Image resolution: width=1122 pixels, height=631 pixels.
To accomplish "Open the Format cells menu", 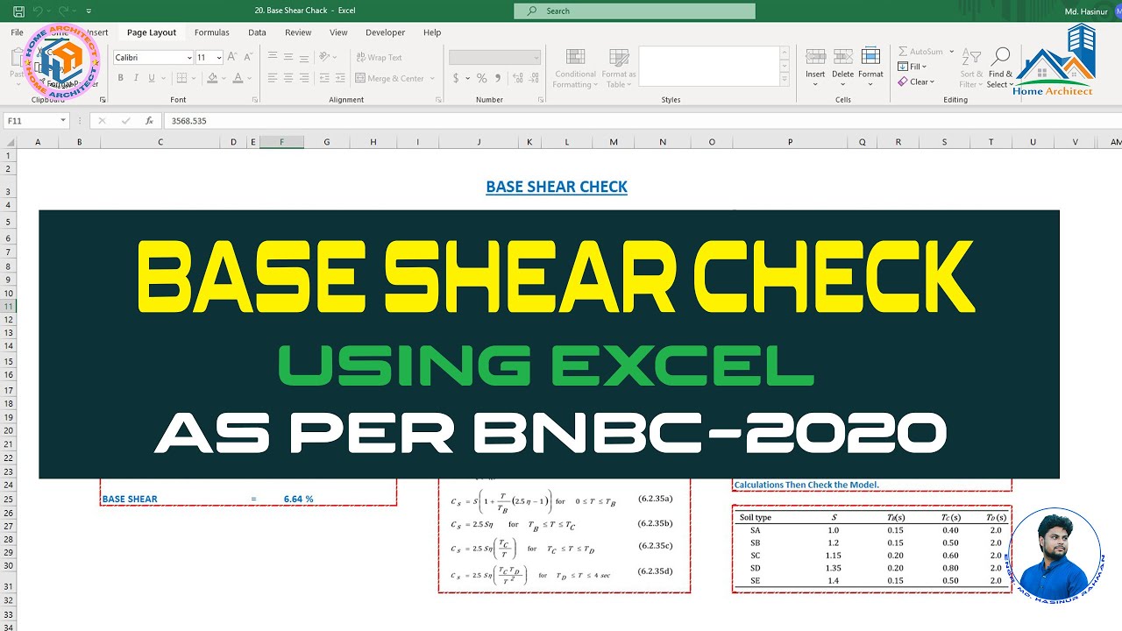I will tap(870, 64).
